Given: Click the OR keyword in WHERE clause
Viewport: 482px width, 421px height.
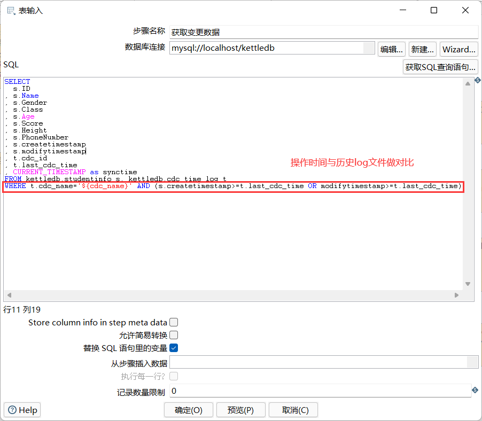Looking at the screenshot, I should tap(312, 186).
